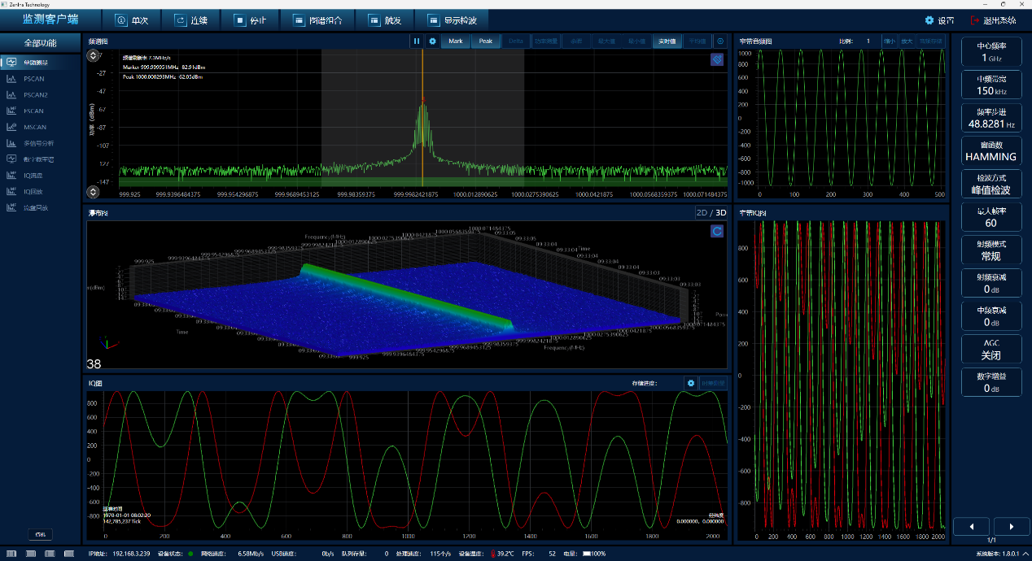Click 缩小 zoom out on audio chart

[x=889, y=41]
